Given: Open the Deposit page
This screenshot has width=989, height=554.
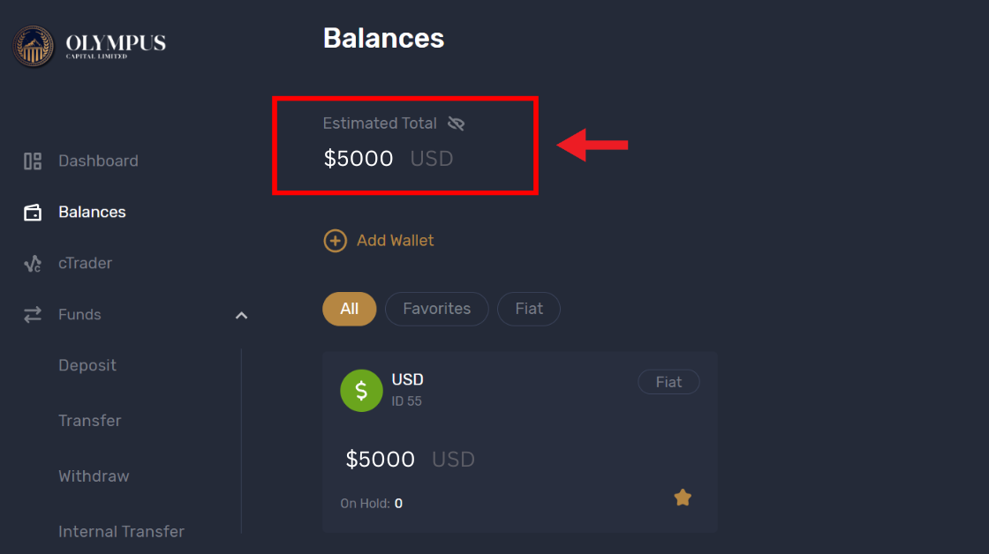Looking at the screenshot, I should 87,365.
